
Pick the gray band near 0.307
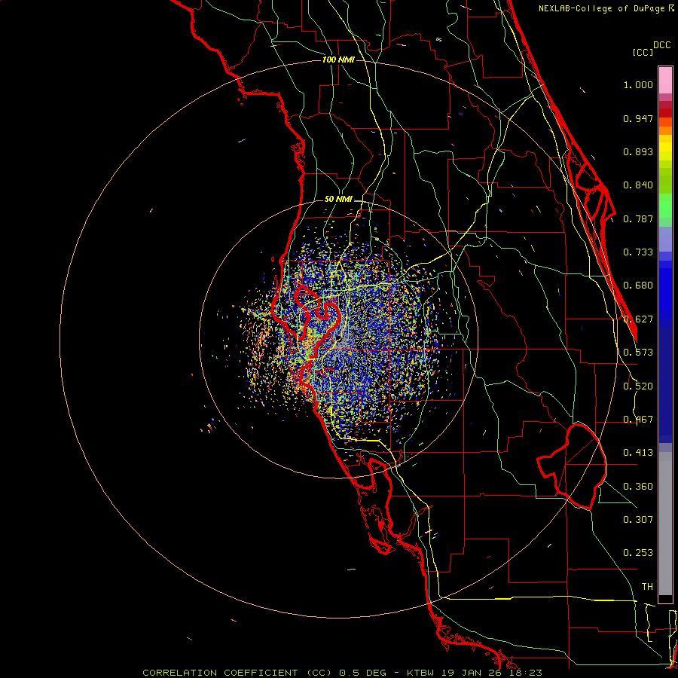pos(665,524)
